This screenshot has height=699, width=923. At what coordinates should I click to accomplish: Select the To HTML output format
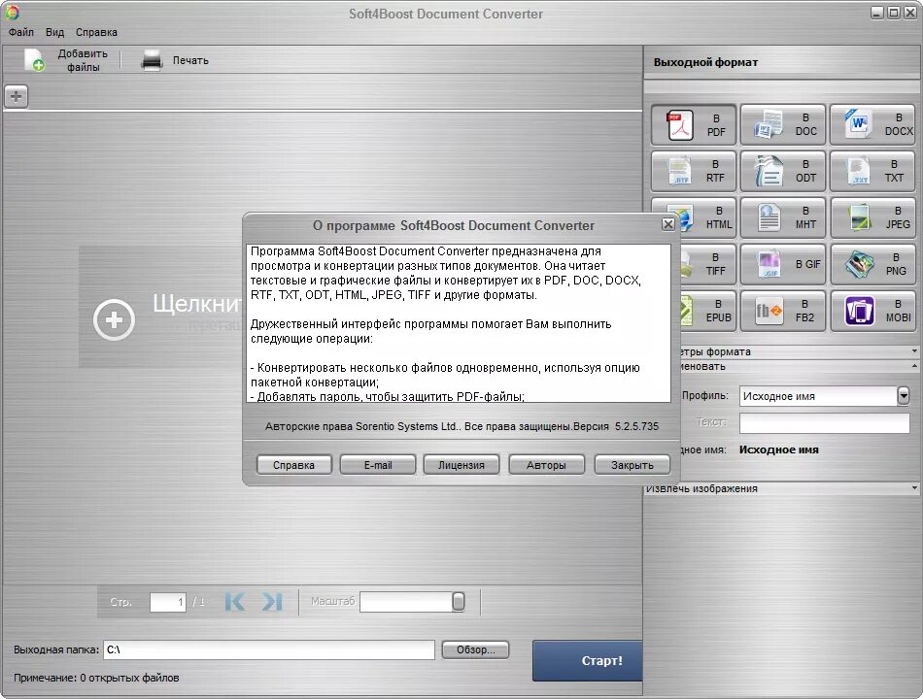pos(706,217)
